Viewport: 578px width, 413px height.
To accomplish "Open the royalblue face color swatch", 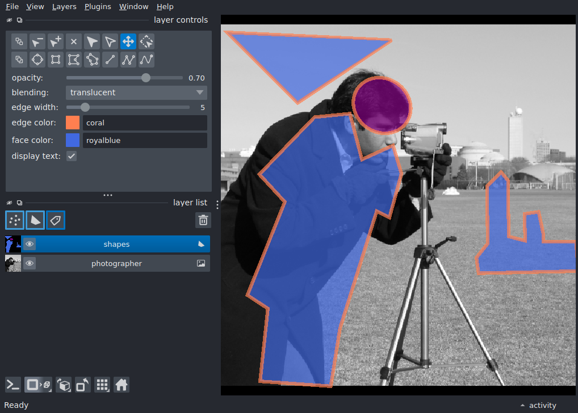I will coord(73,140).
